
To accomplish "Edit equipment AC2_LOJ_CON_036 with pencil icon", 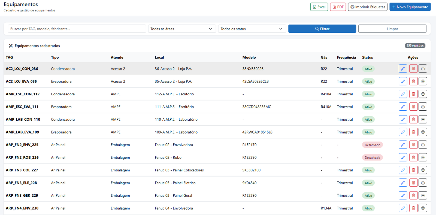I will (403, 69).
